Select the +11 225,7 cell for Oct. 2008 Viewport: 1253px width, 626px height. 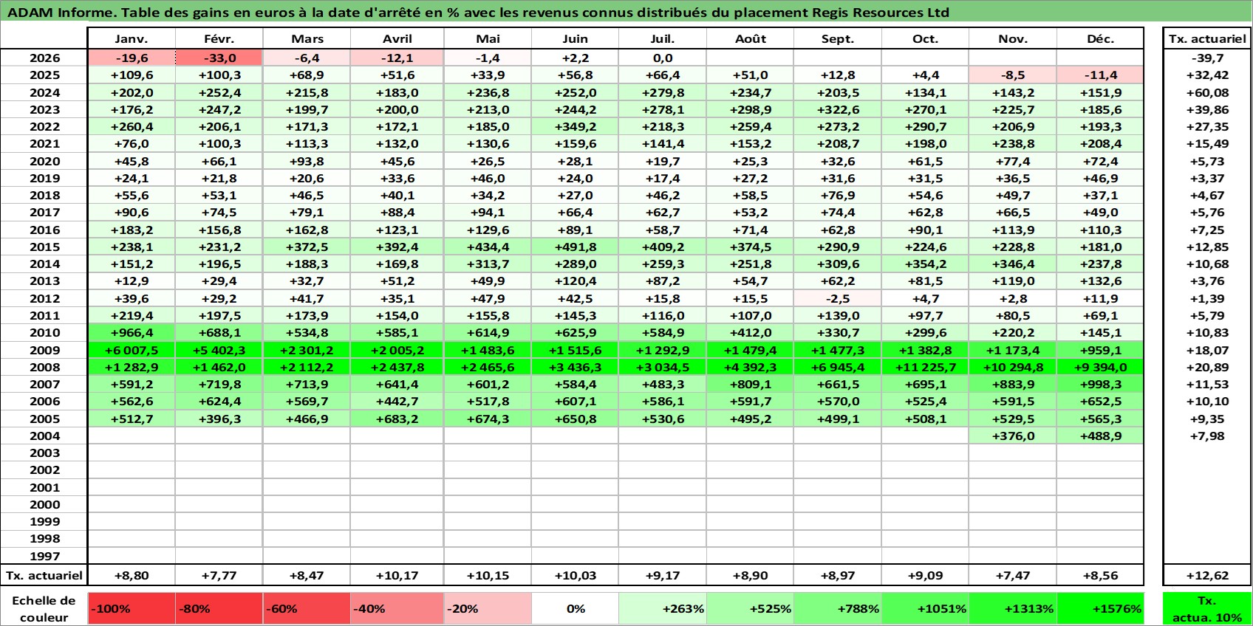point(925,367)
